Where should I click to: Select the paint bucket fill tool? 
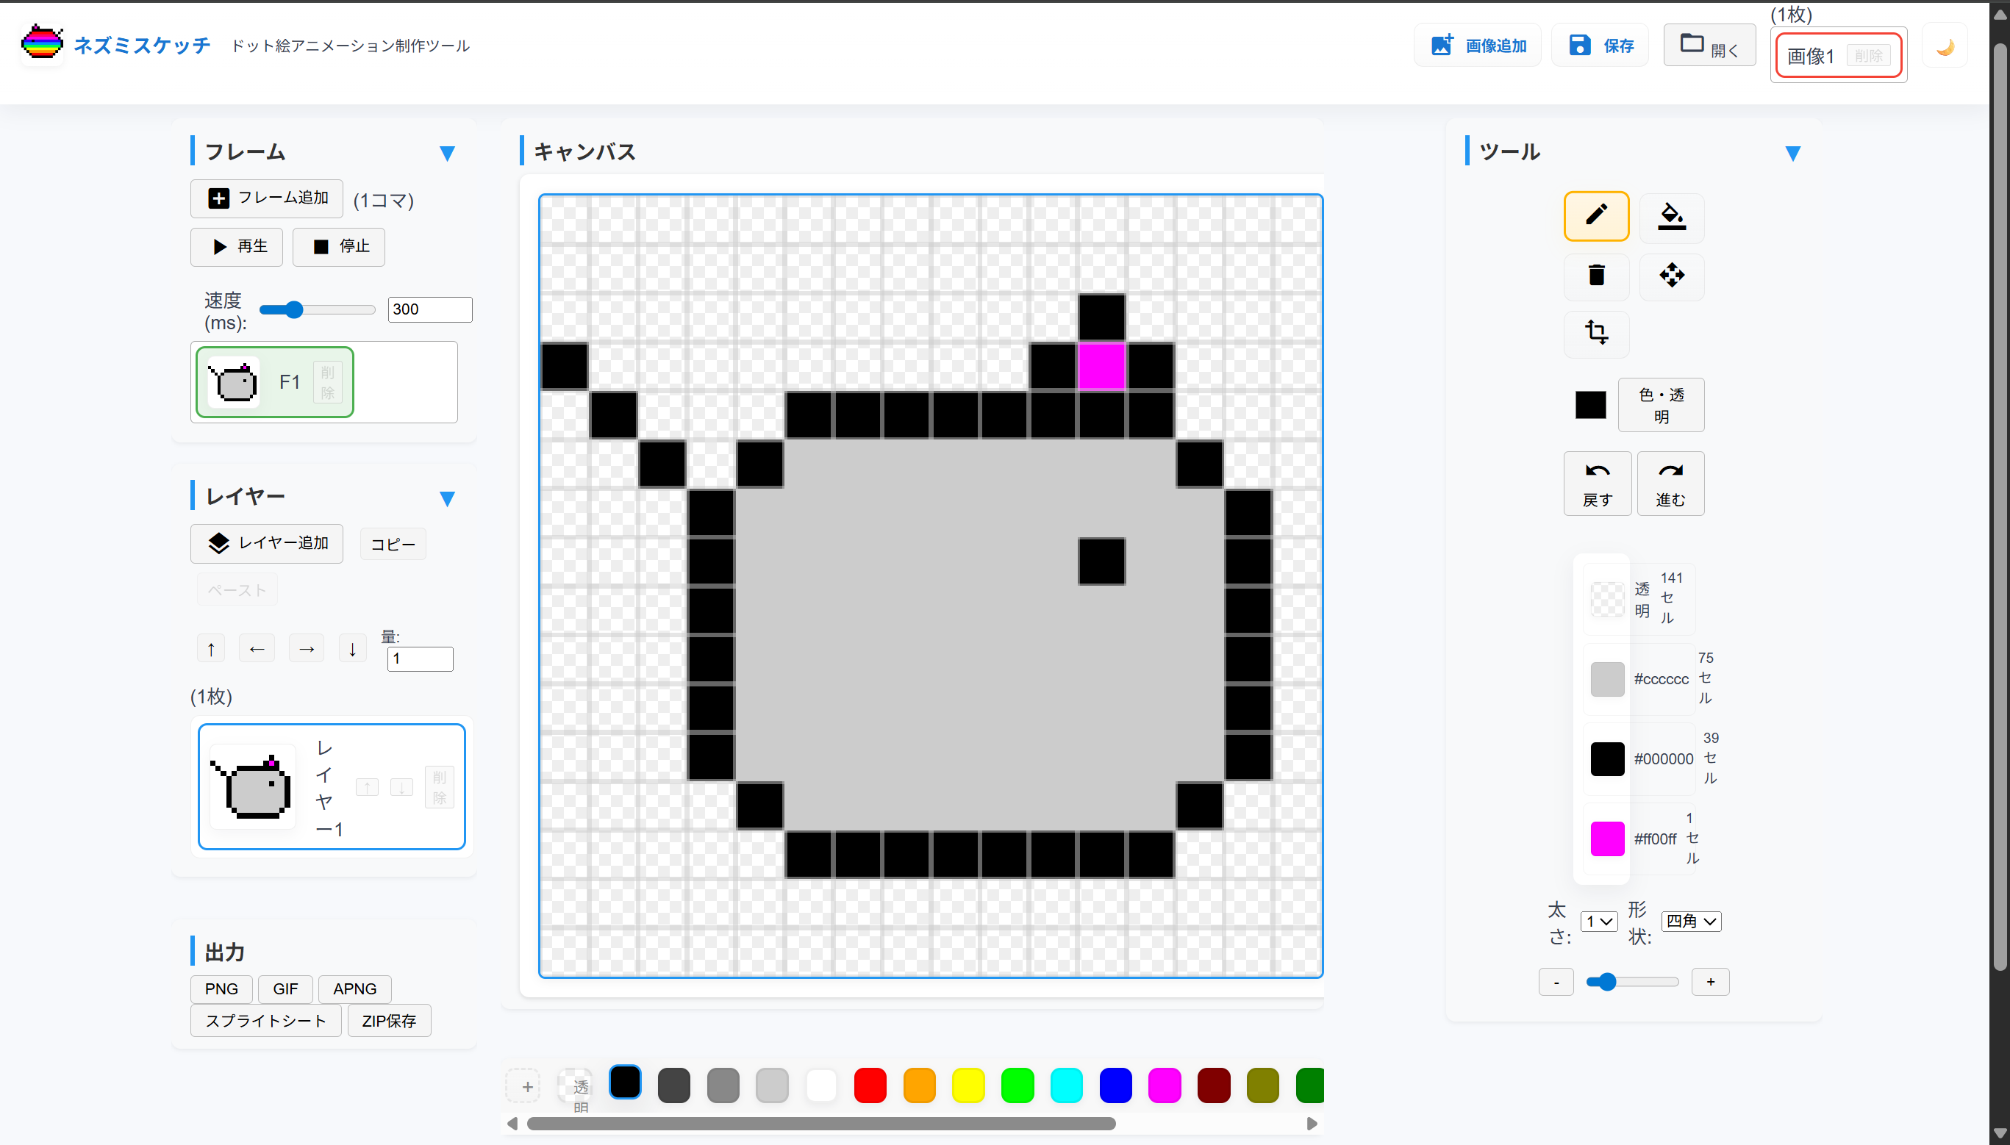(x=1671, y=217)
